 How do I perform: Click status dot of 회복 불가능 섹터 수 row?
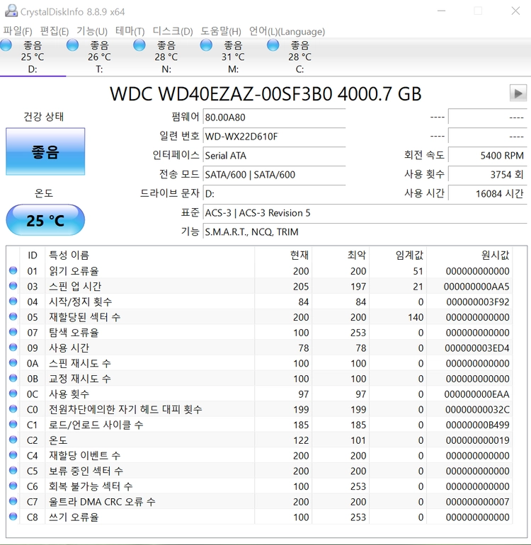[13, 486]
